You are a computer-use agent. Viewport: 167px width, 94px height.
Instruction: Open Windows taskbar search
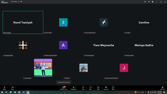point(6,92)
